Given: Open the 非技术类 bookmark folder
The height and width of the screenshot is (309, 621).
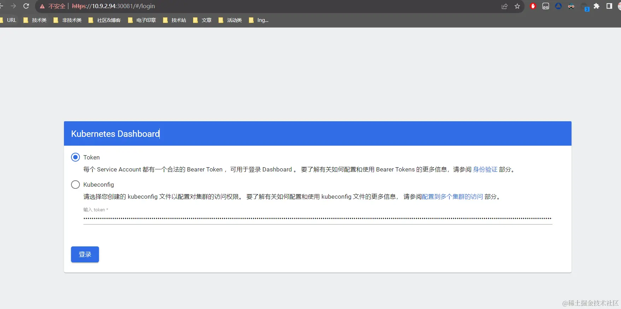Looking at the screenshot, I should (x=67, y=20).
